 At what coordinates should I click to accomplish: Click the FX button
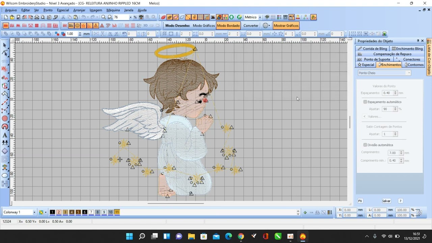coord(360,201)
